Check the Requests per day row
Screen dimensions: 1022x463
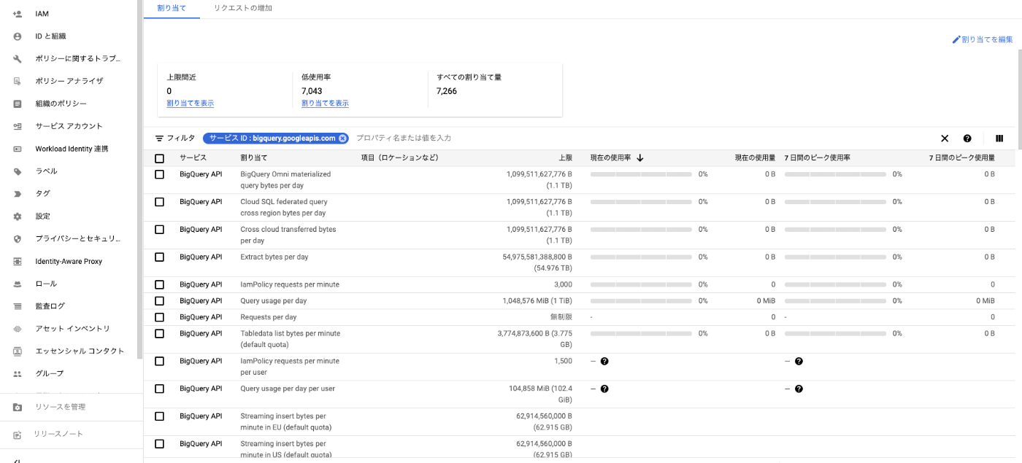(159, 317)
